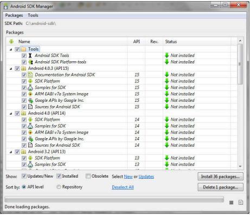The image size is (250, 215).
Task: Click the API 13 Samples for SDK flask icon
Action: [30, 165]
